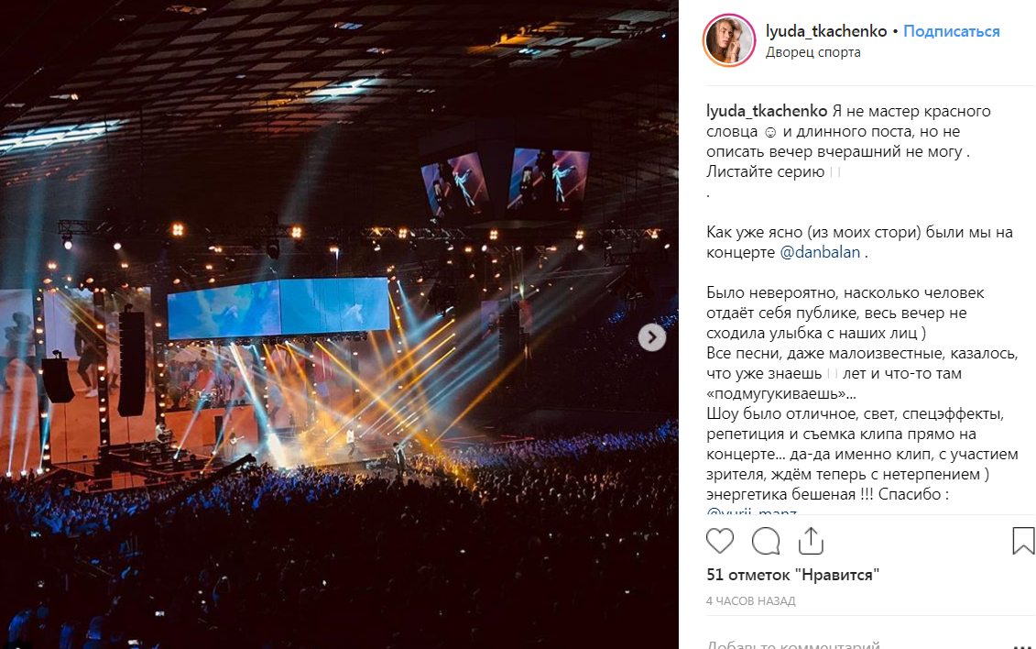1036x649 pixels.
Task: Click the blue stage screen in the photo
Action: point(278,308)
